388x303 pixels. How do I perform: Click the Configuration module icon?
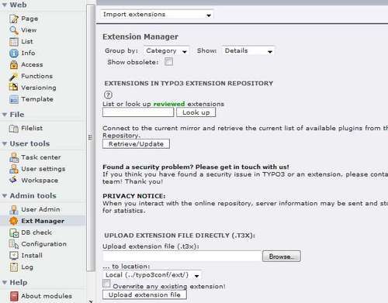pyautogui.click(x=14, y=244)
